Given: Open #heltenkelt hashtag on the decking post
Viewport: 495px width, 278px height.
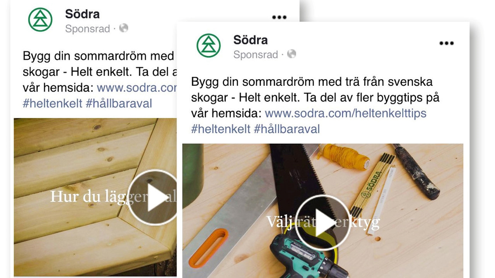Looking at the screenshot, I should [x=53, y=103].
